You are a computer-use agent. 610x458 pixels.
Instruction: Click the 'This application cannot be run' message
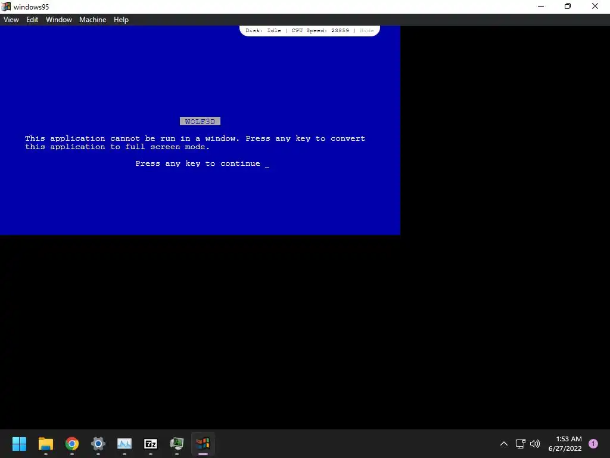[x=195, y=143]
